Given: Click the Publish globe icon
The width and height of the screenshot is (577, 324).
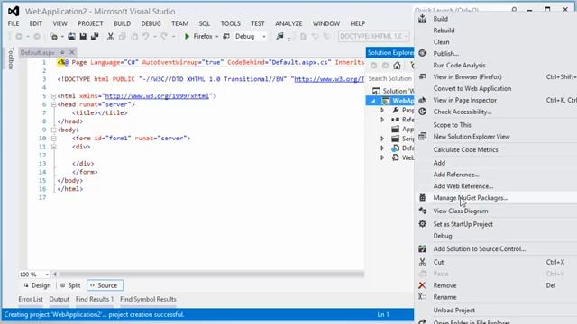Looking at the screenshot, I should coord(423,53).
